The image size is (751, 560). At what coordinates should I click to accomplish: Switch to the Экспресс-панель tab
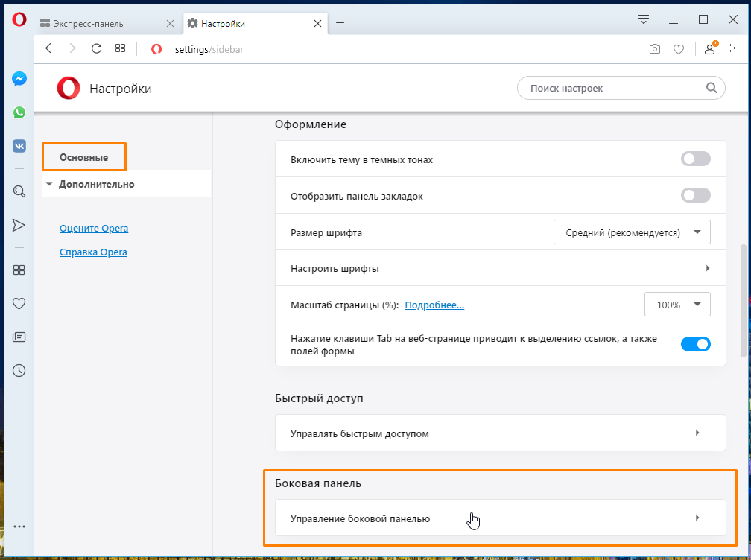[108, 23]
